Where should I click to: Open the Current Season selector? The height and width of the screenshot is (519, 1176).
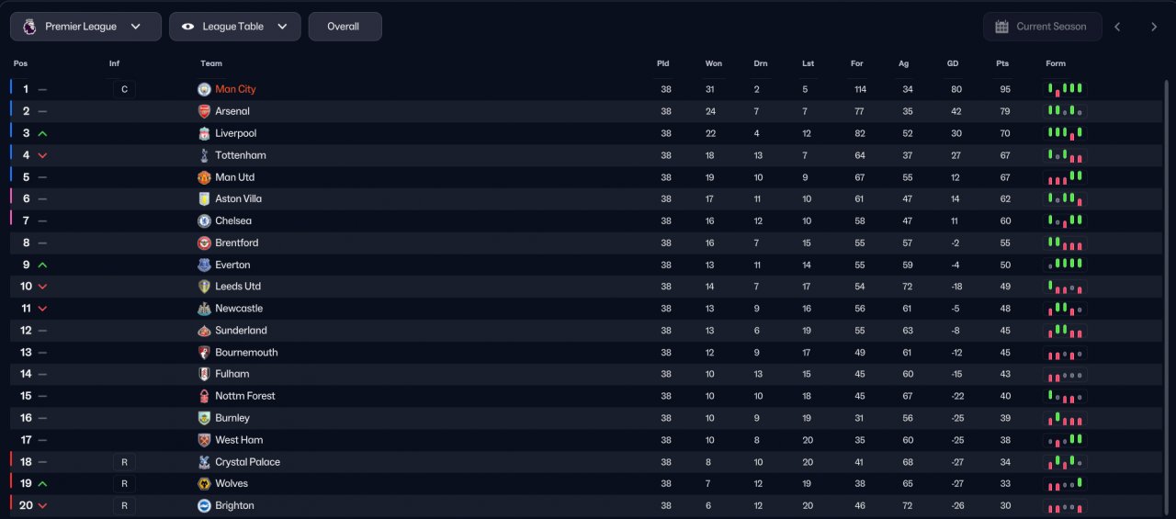(1042, 27)
